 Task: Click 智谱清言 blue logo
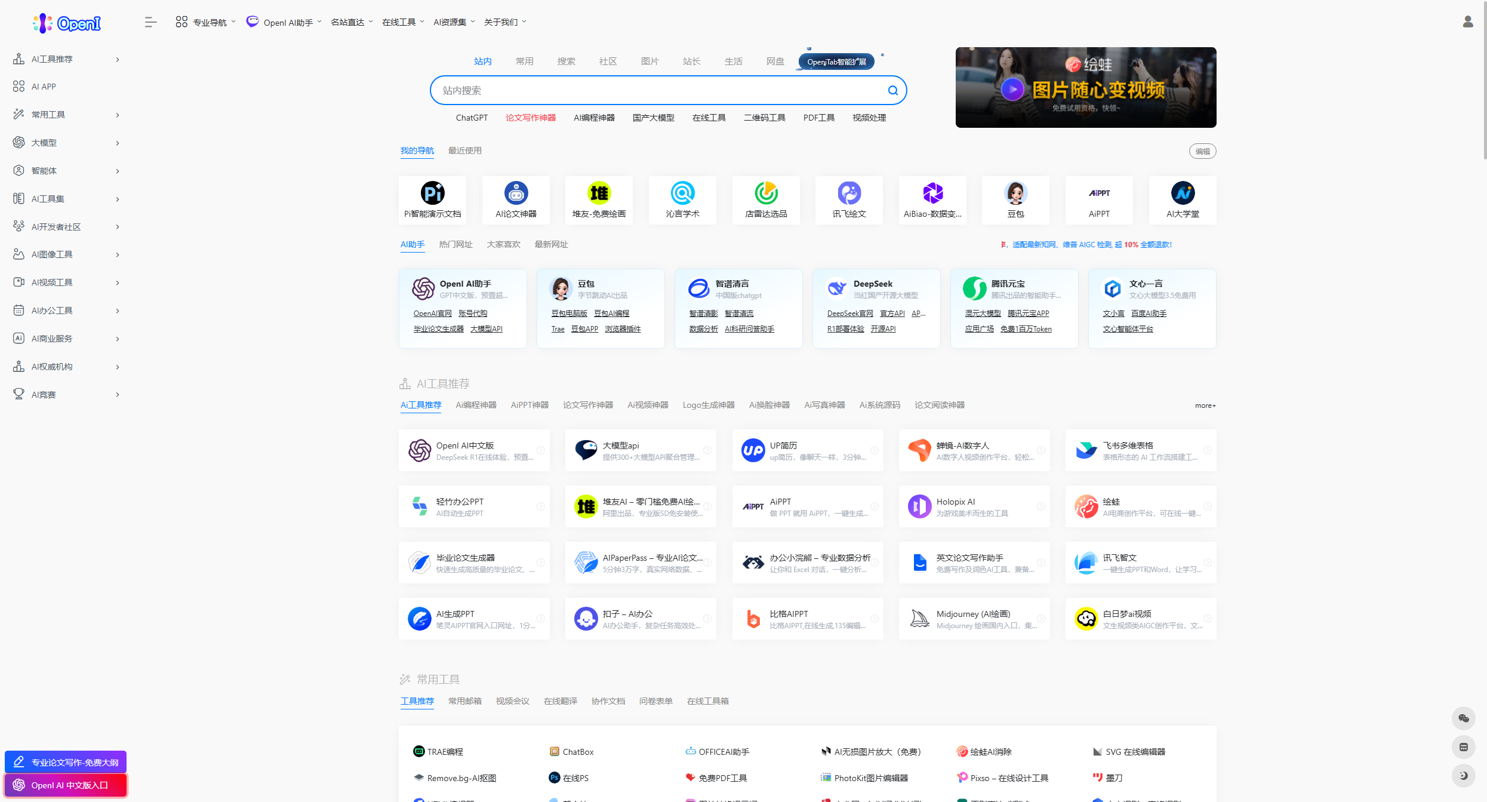tap(699, 288)
